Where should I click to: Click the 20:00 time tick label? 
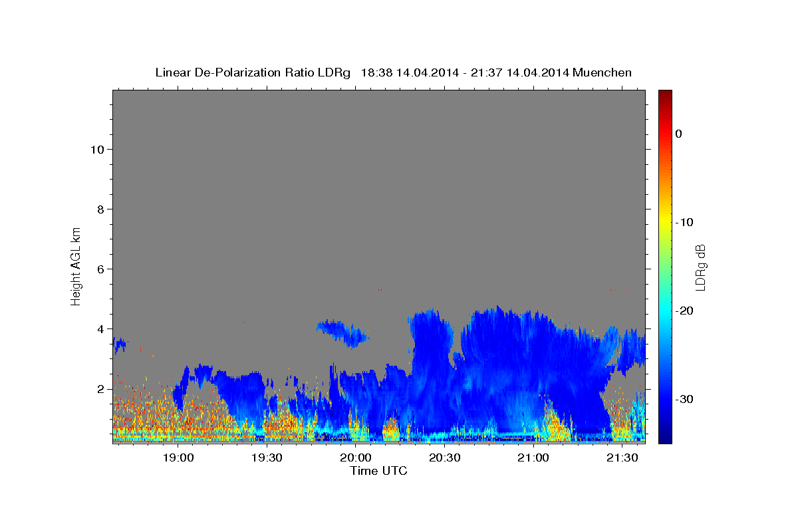click(356, 458)
